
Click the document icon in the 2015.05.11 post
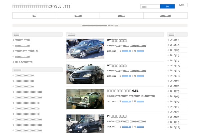120,101
